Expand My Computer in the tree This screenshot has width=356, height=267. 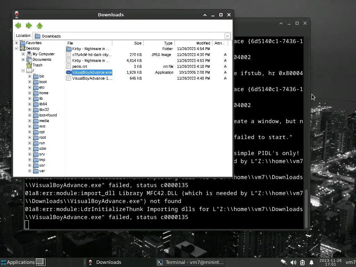(23, 54)
